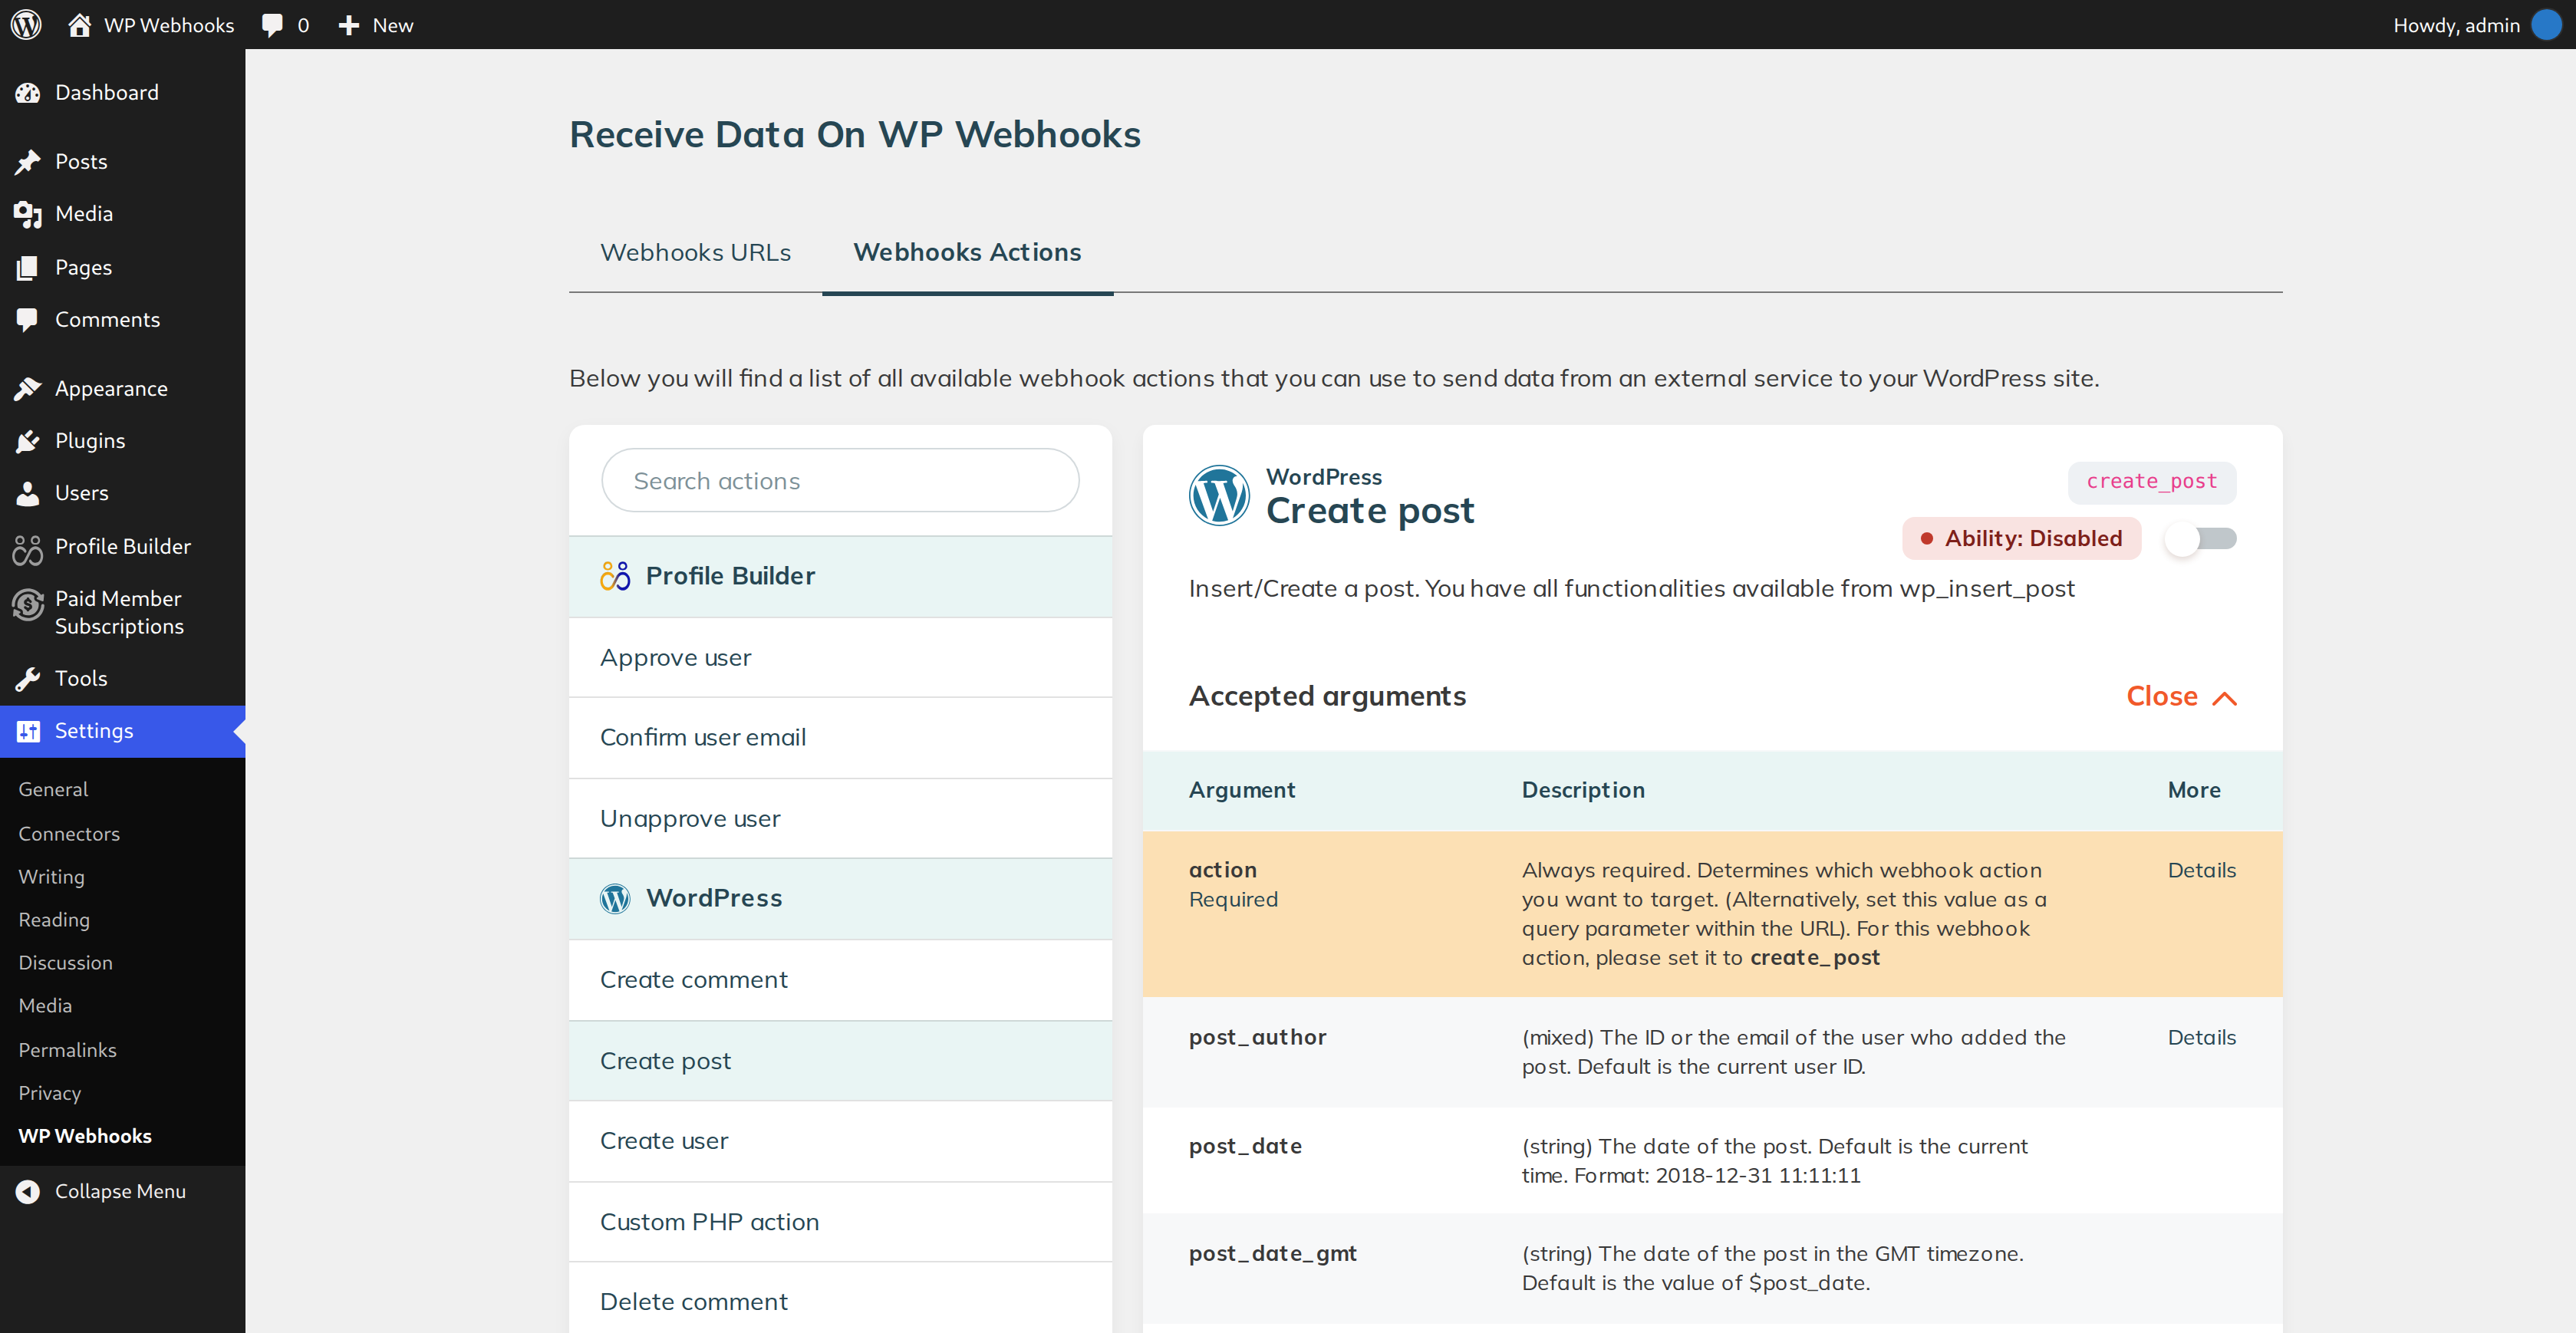This screenshot has width=2576, height=1333.
Task: Open WP Webhooks submenu item
Action: point(85,1136)
